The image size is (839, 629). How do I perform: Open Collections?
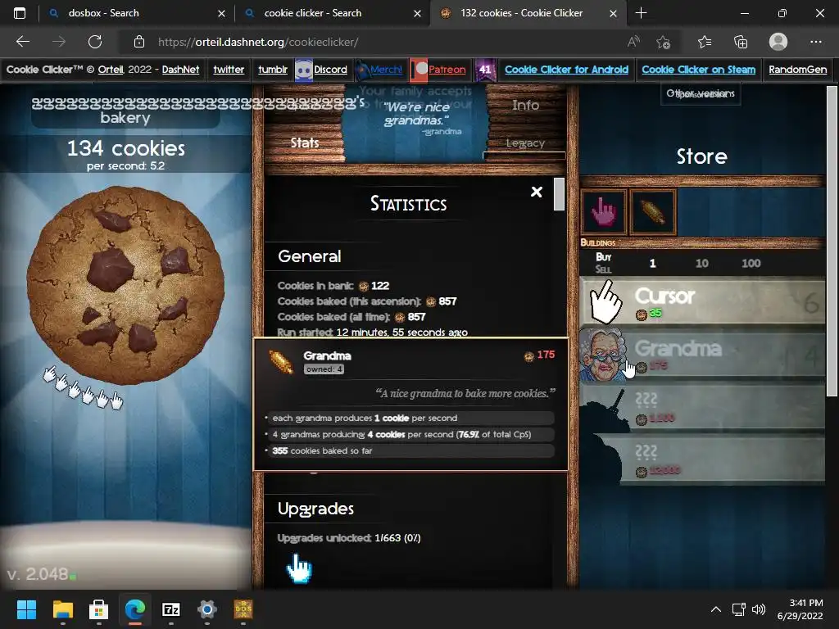tap(741, 42)
